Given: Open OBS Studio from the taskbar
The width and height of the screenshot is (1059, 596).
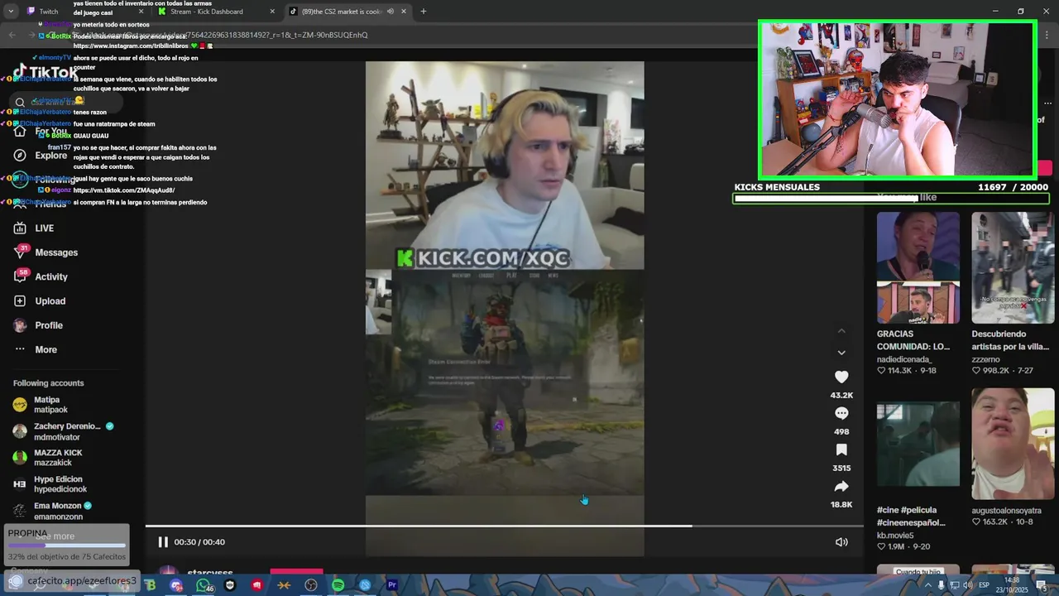Looking at the screenshot, I should point(311,585).
